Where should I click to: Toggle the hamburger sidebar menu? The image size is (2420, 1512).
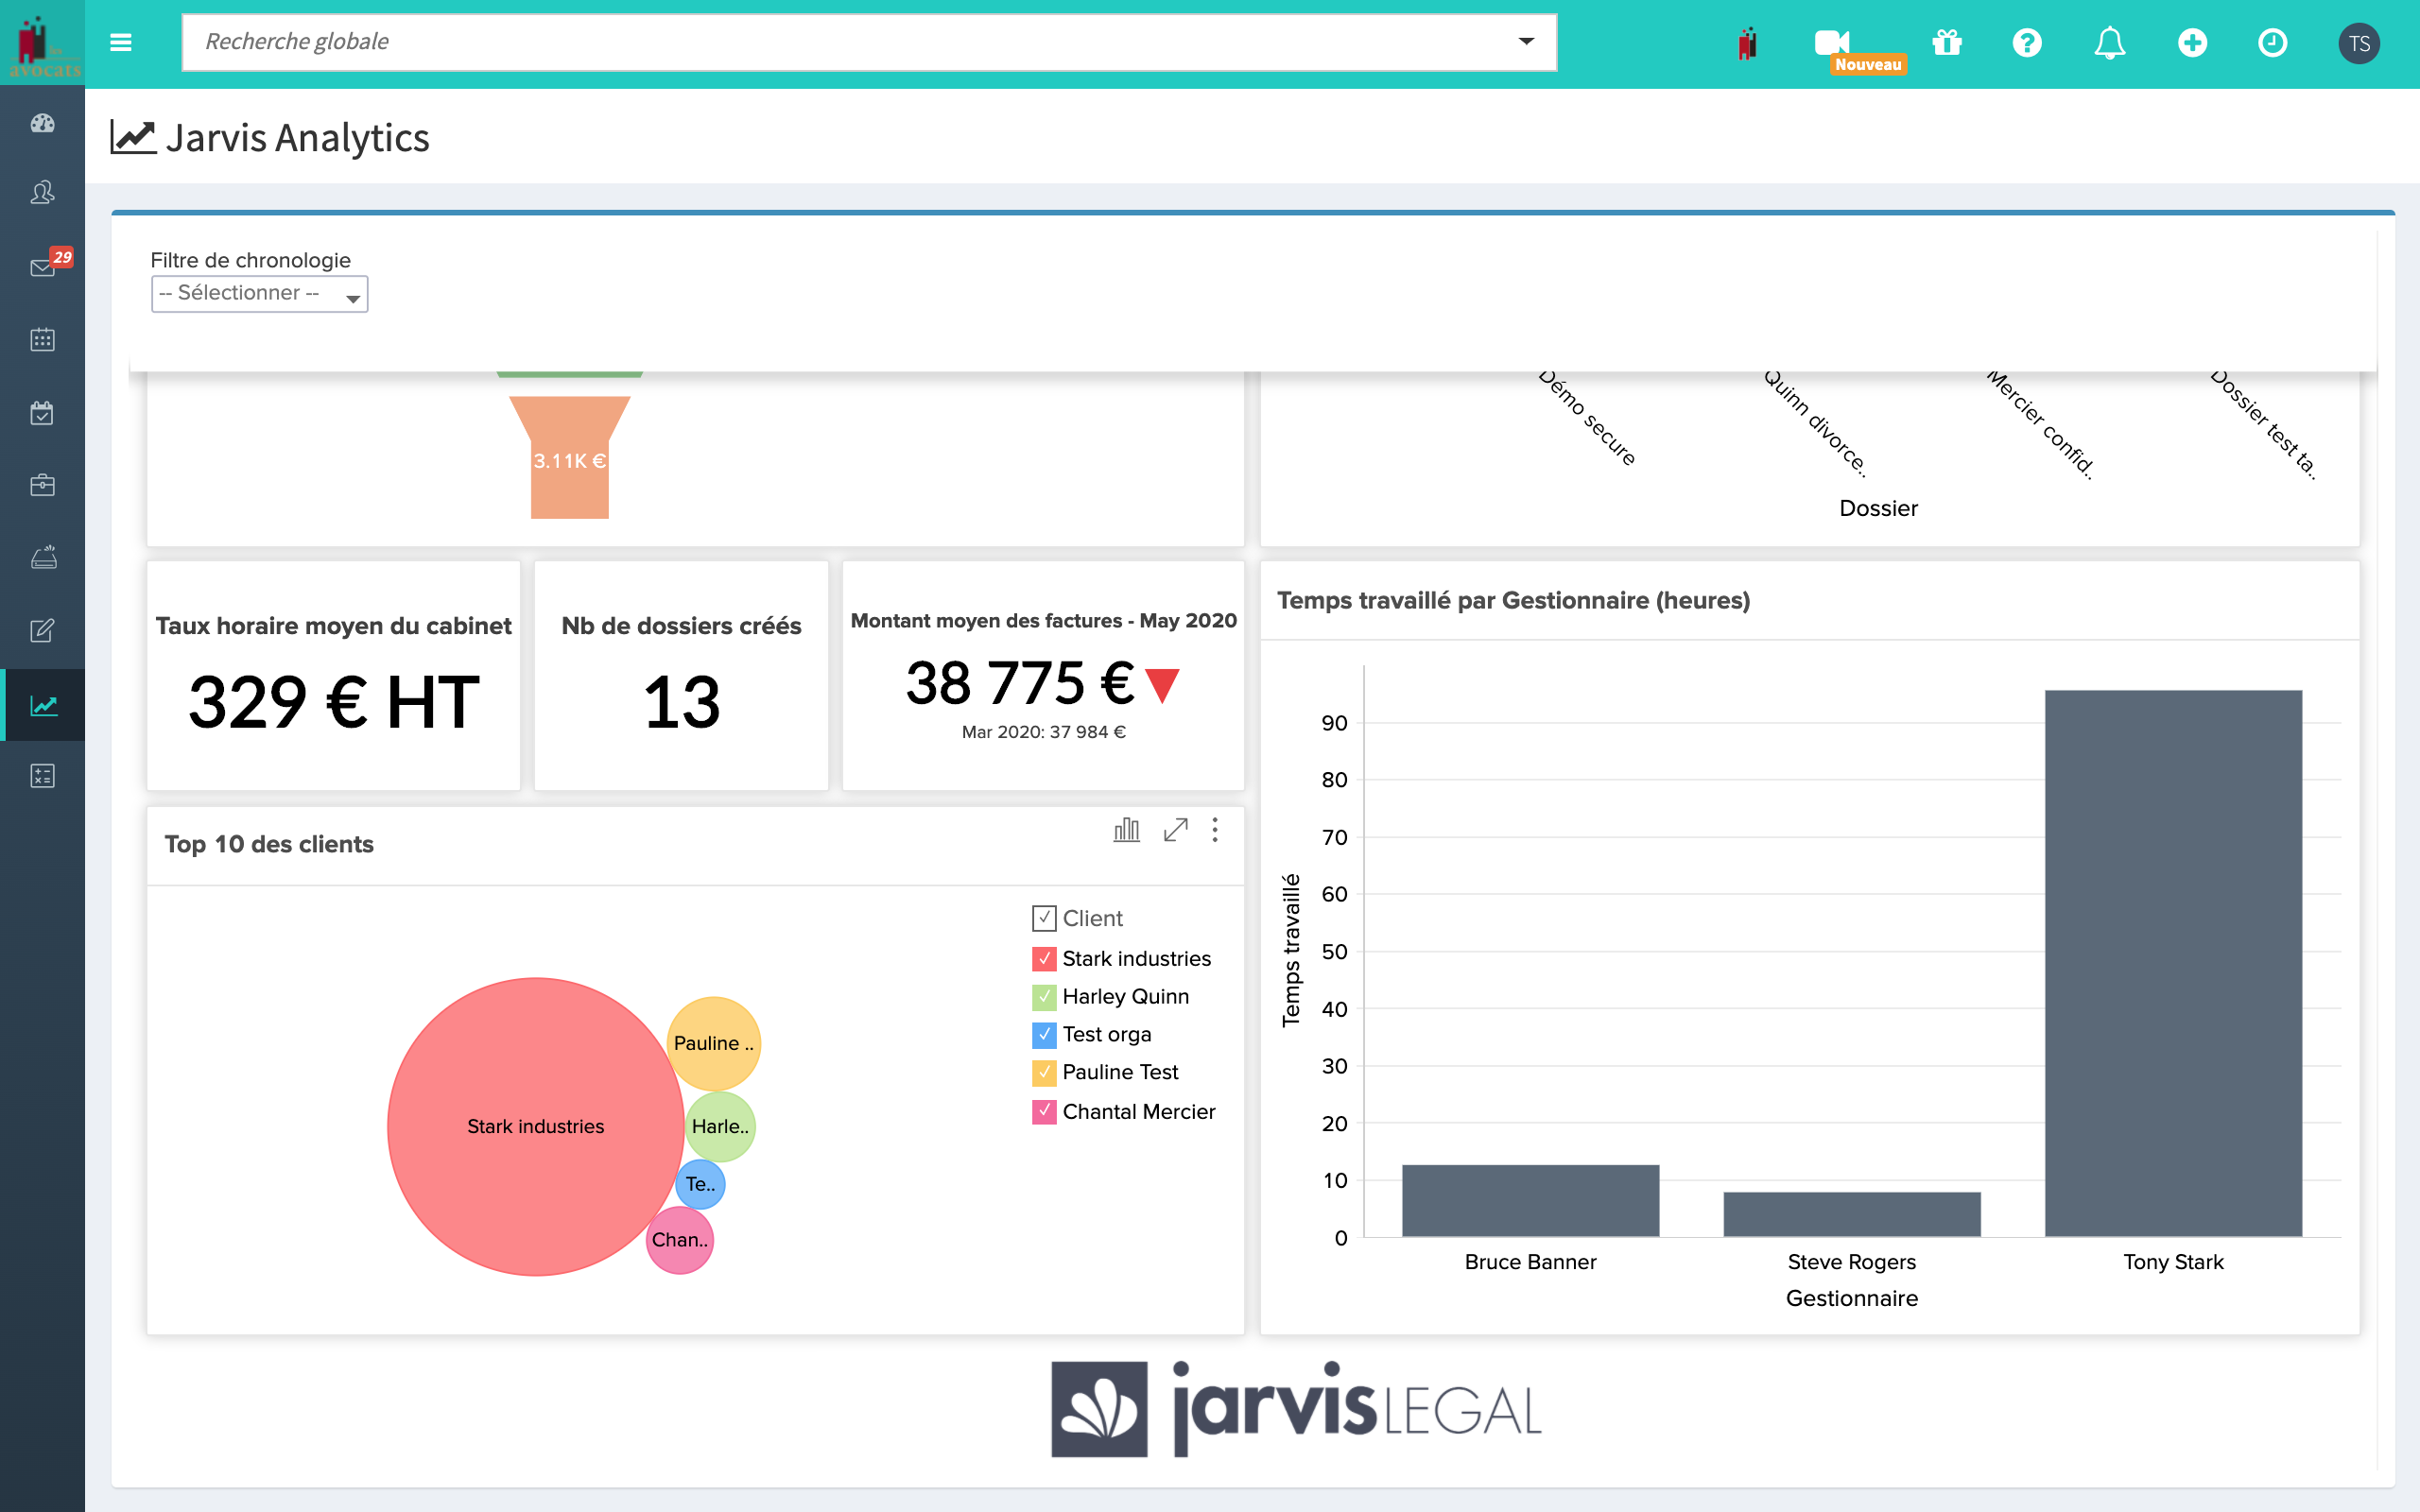121,42
